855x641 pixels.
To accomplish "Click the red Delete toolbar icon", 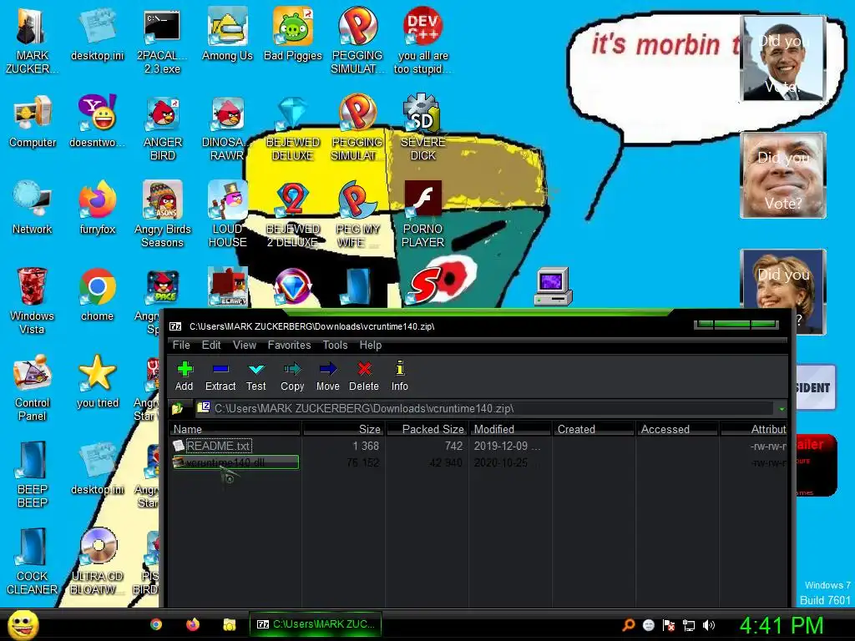I will pos(364,376).
